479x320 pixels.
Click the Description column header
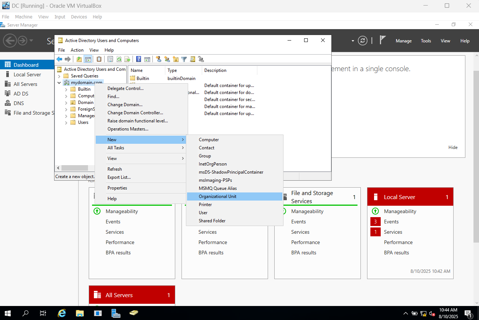pyautogui.click(x=229, y=70)
